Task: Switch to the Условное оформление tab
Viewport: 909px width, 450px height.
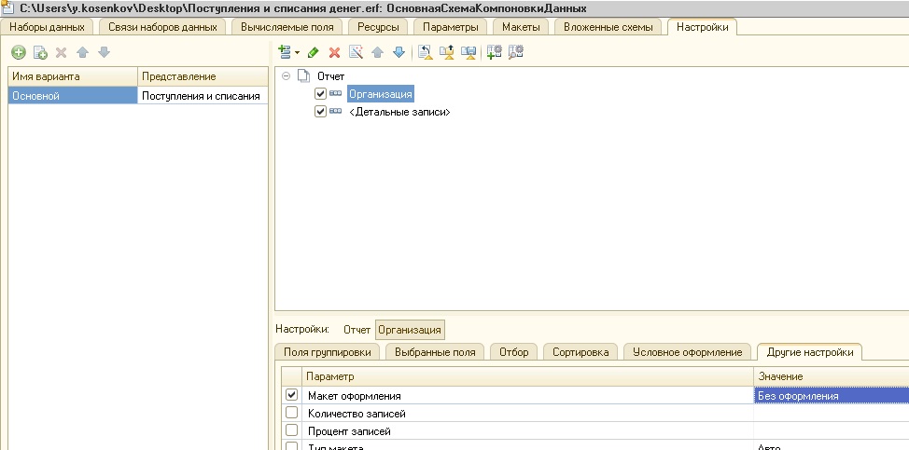Action: [687, 351]
